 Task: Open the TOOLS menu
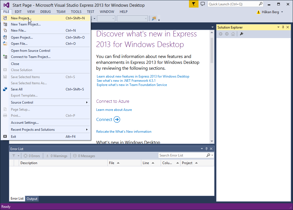coord(76,11)
